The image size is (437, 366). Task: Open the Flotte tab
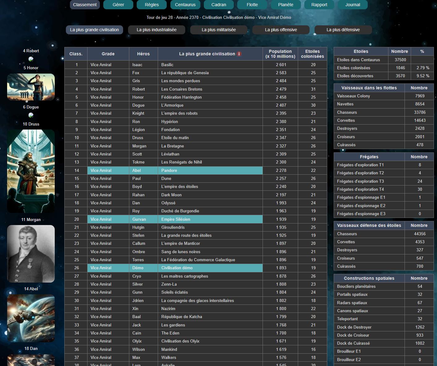point(252,5)
